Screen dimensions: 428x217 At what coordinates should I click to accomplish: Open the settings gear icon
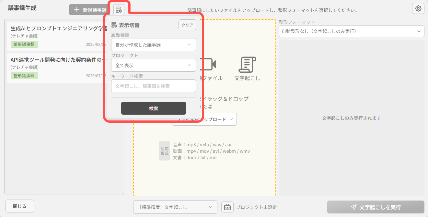418,8
